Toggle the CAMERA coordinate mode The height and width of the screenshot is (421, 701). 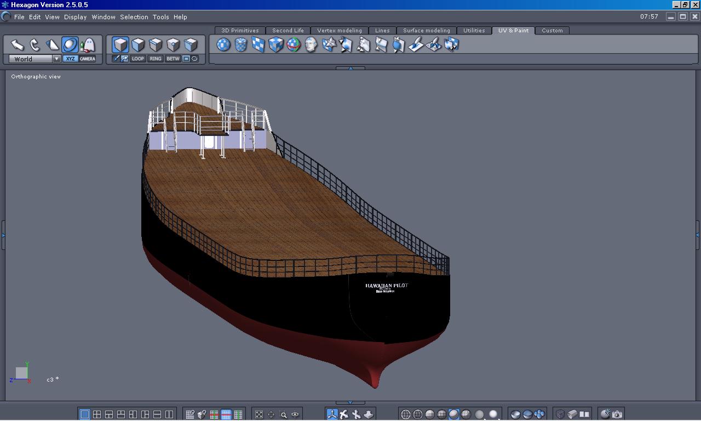click(87, 59)
